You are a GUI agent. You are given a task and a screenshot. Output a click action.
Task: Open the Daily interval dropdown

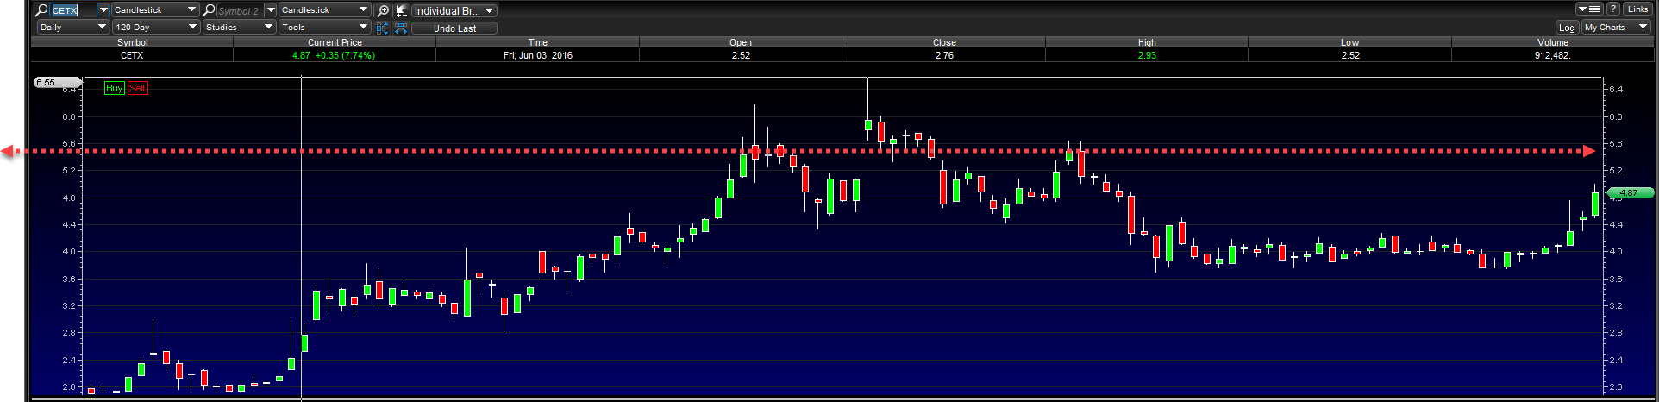pyautogui.click(x=72, y=28)
